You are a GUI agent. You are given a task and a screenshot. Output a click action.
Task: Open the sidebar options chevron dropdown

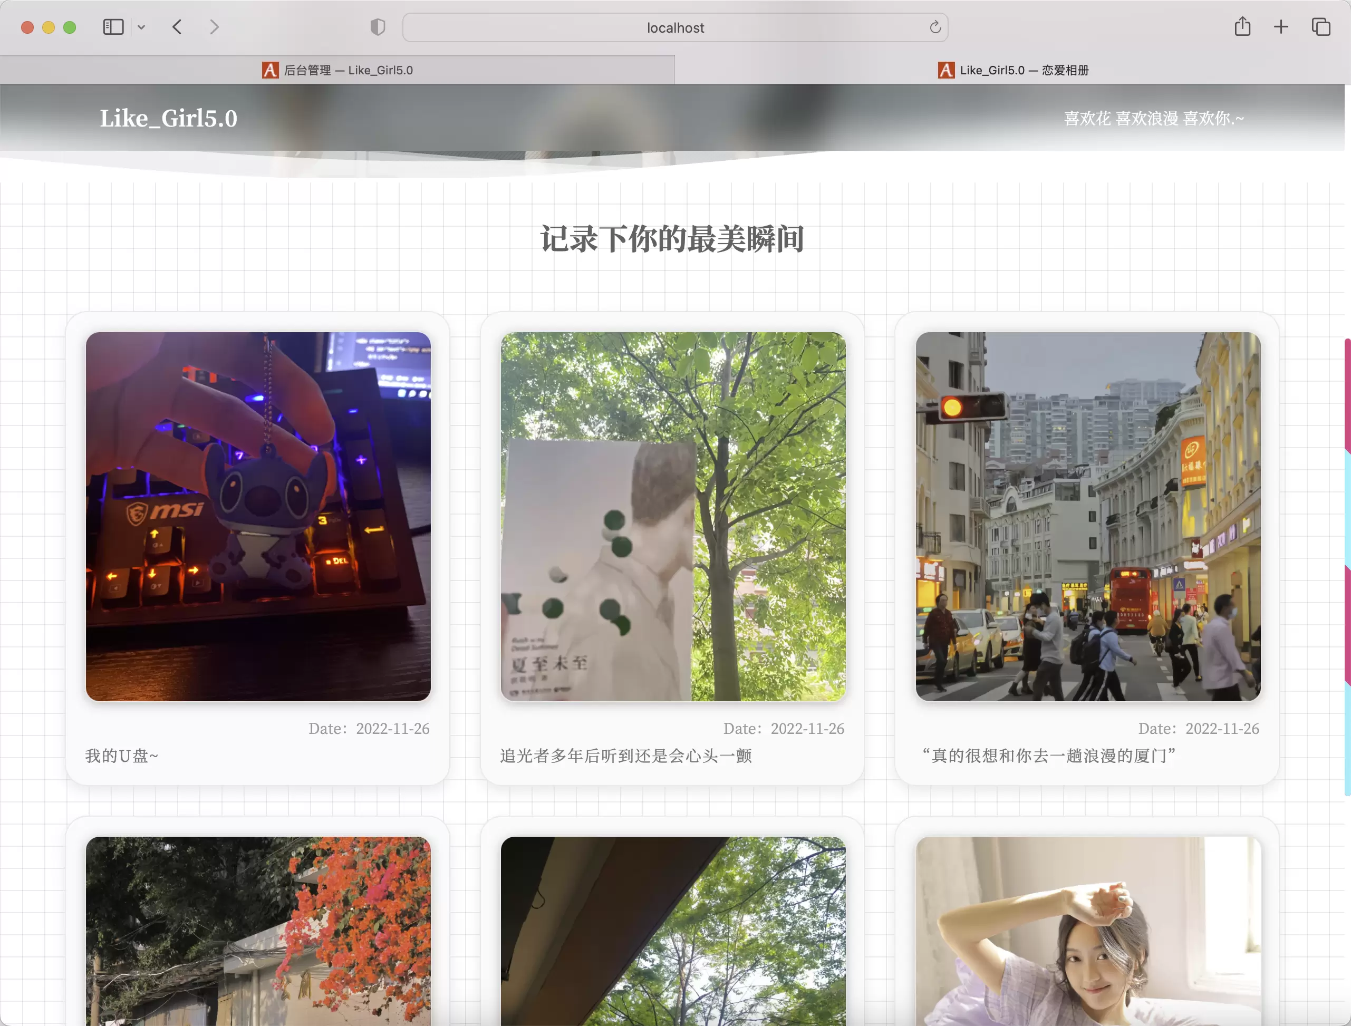point(141,27)
